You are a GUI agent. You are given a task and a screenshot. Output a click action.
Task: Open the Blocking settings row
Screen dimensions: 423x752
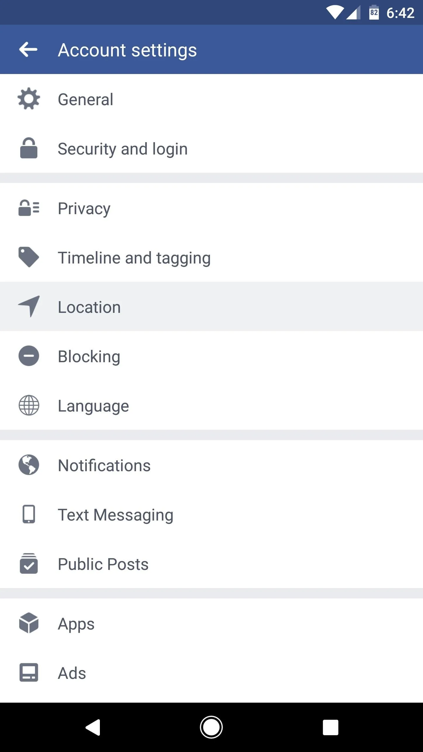click(x=211, y=356)
